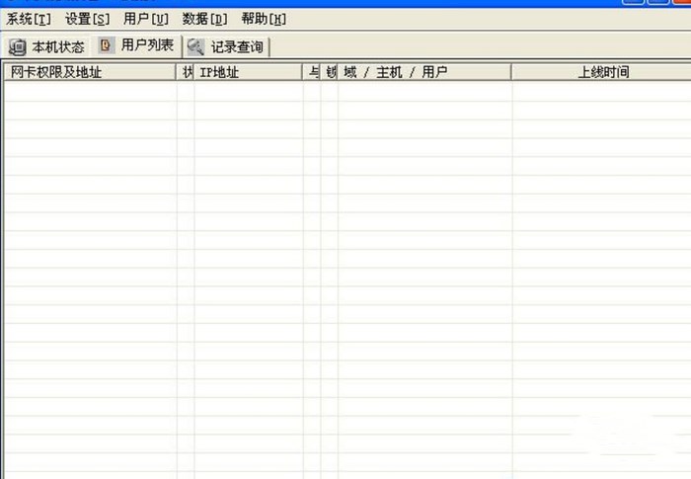
Task: Click the 记录查询 magnifier icon
Action: tap(195, 46)
